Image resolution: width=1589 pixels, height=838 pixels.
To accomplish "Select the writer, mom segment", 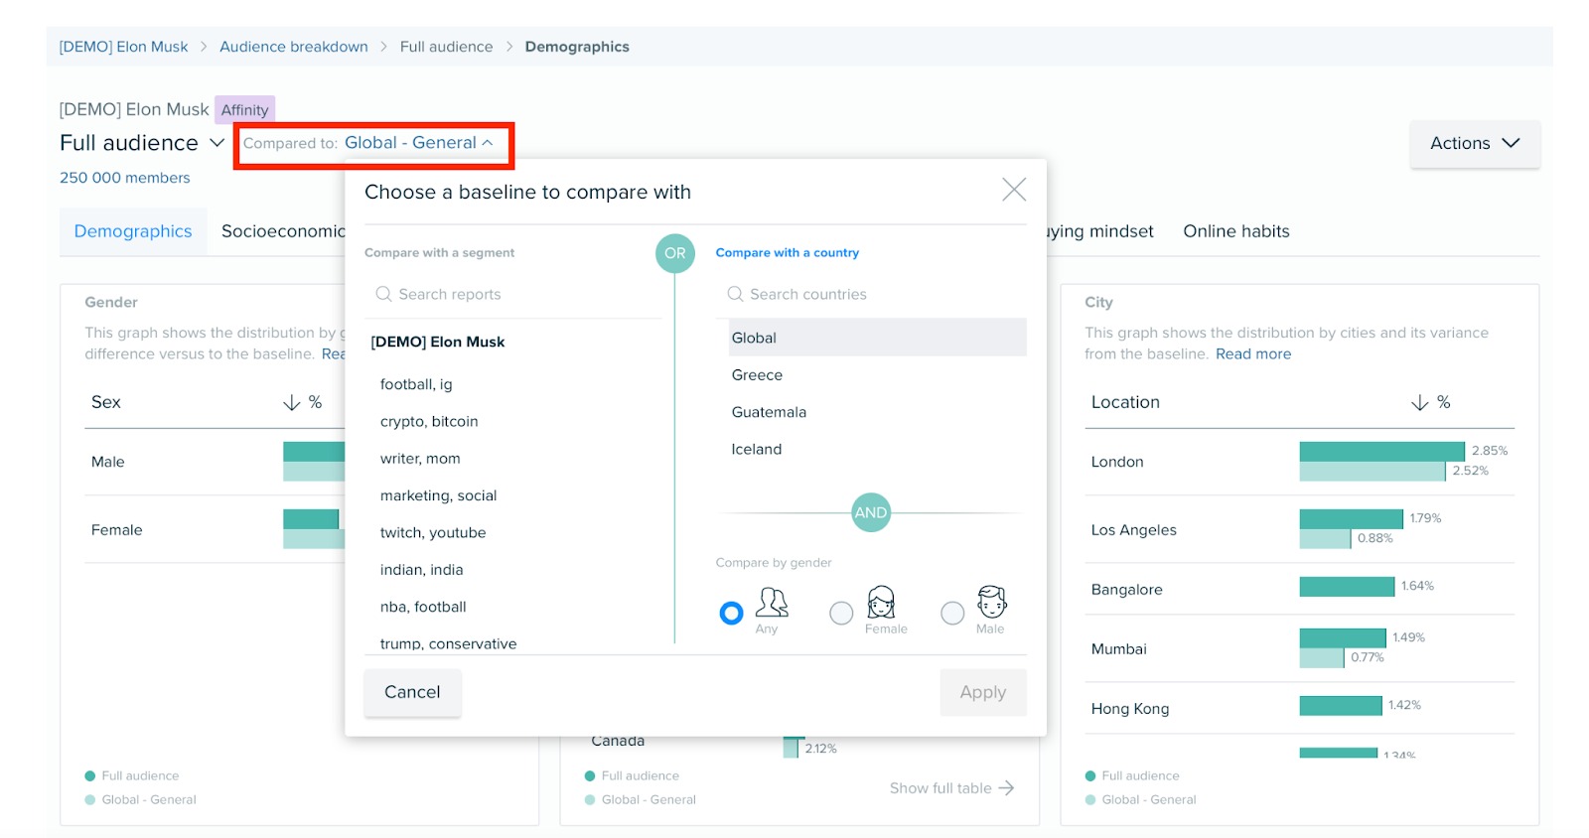I will (420, 459).
